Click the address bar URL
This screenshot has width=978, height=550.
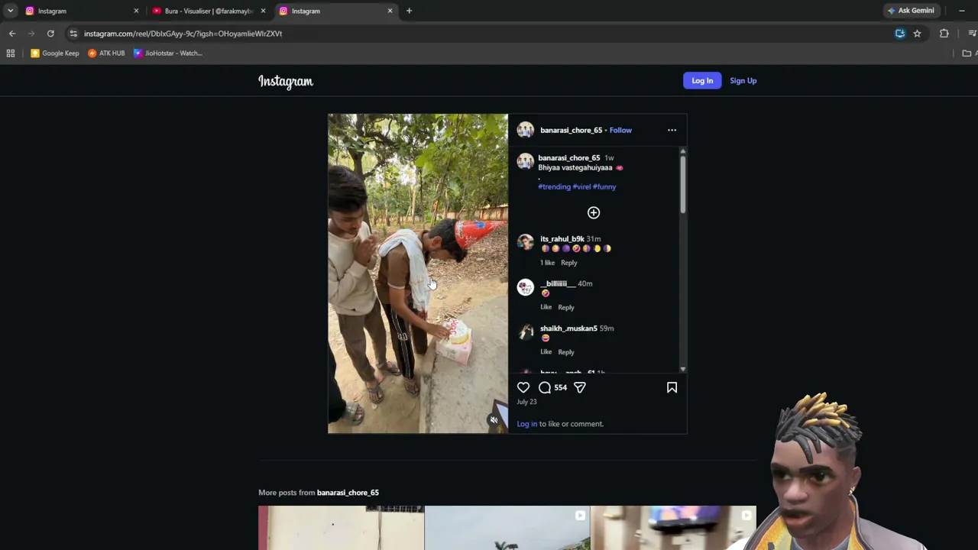click(x=183, y=34)
